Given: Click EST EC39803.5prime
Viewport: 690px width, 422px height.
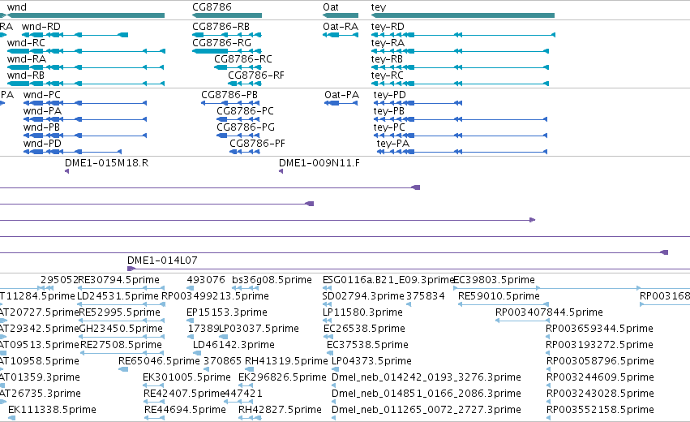Looking at the screenshot, I should click(494, 280).
